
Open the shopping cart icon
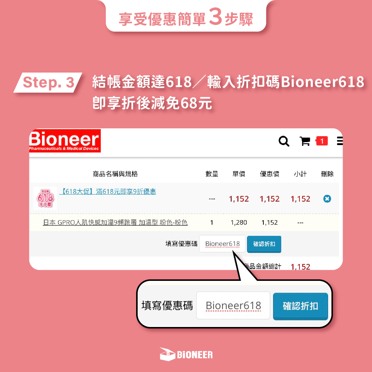305,141
